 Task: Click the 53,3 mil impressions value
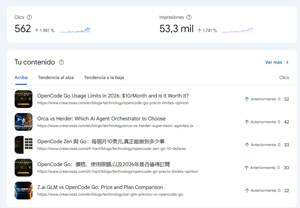[176, 29]
